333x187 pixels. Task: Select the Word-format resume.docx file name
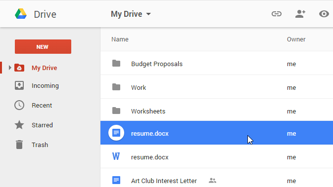tap(150, 157)
